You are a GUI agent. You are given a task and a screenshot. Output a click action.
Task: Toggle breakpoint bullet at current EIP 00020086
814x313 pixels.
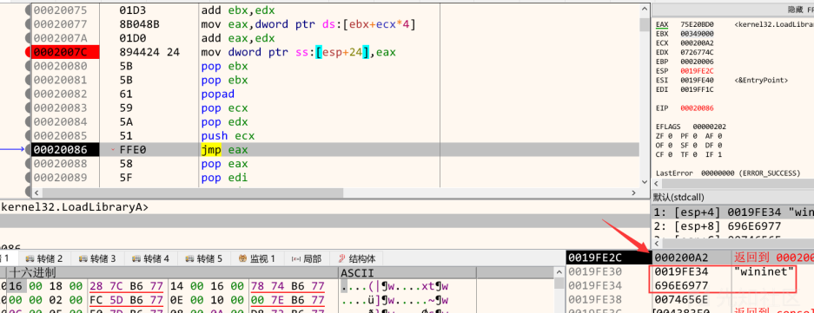tap(28, 150)
